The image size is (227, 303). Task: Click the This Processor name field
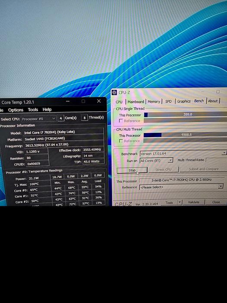(182, 180)
